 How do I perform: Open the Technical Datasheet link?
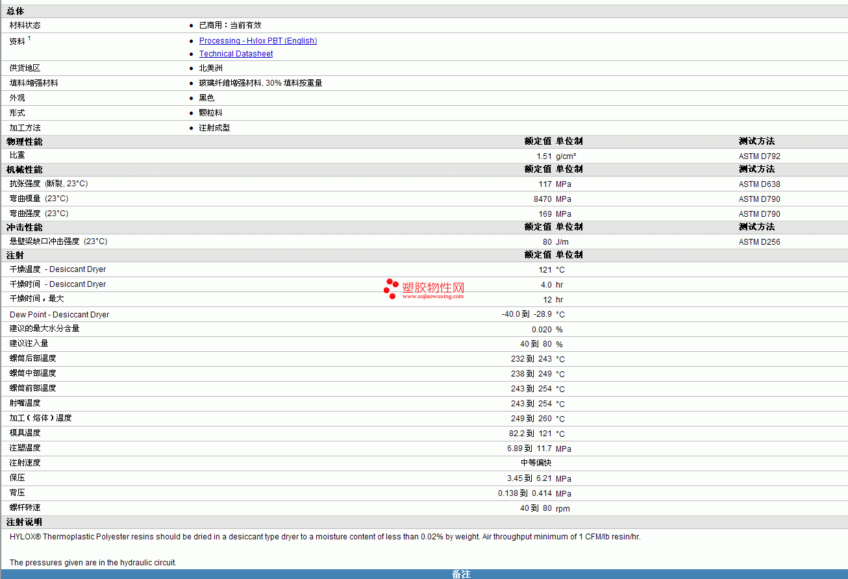pyautogui.click(x=236, y=54)
